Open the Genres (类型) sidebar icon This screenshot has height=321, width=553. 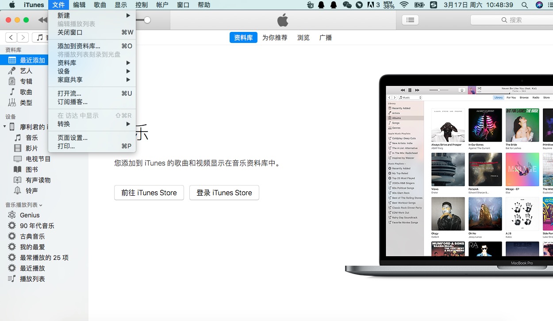point(12,103)
